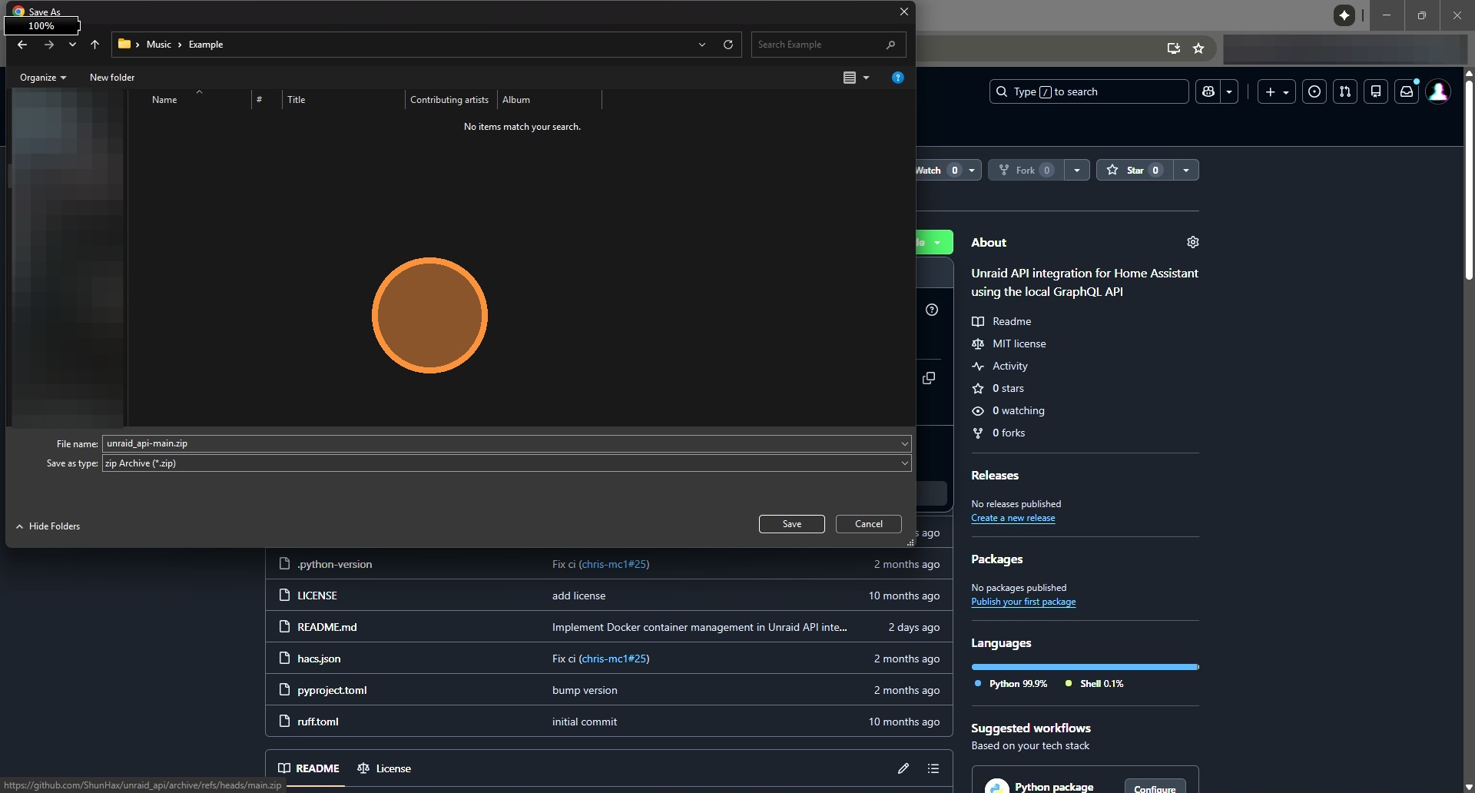Open GitHub issues icon
Screen dimensions: 1475x793
pyautogui.click(x=1314, y=91)
